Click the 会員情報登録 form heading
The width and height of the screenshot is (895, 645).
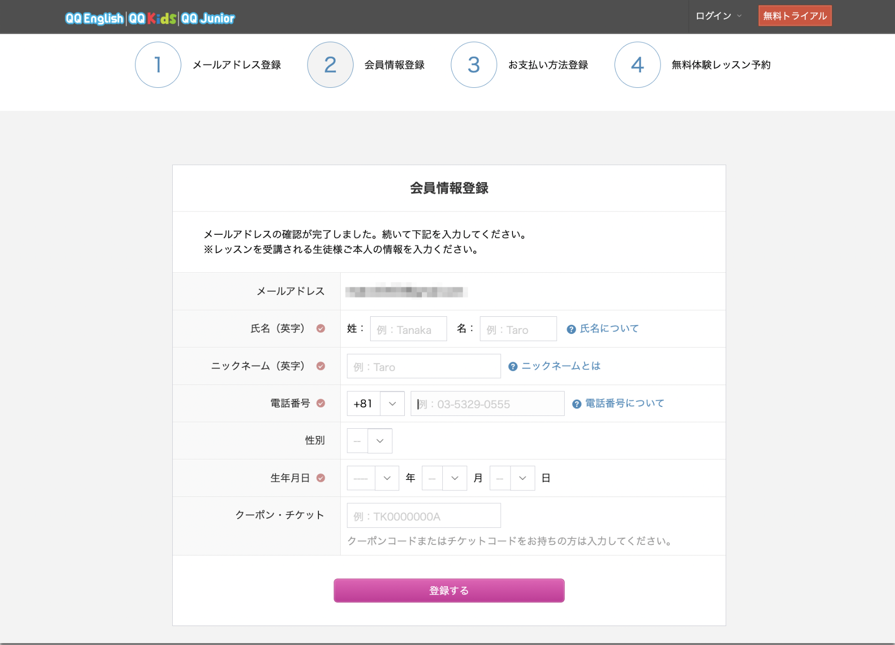point(449,188)
